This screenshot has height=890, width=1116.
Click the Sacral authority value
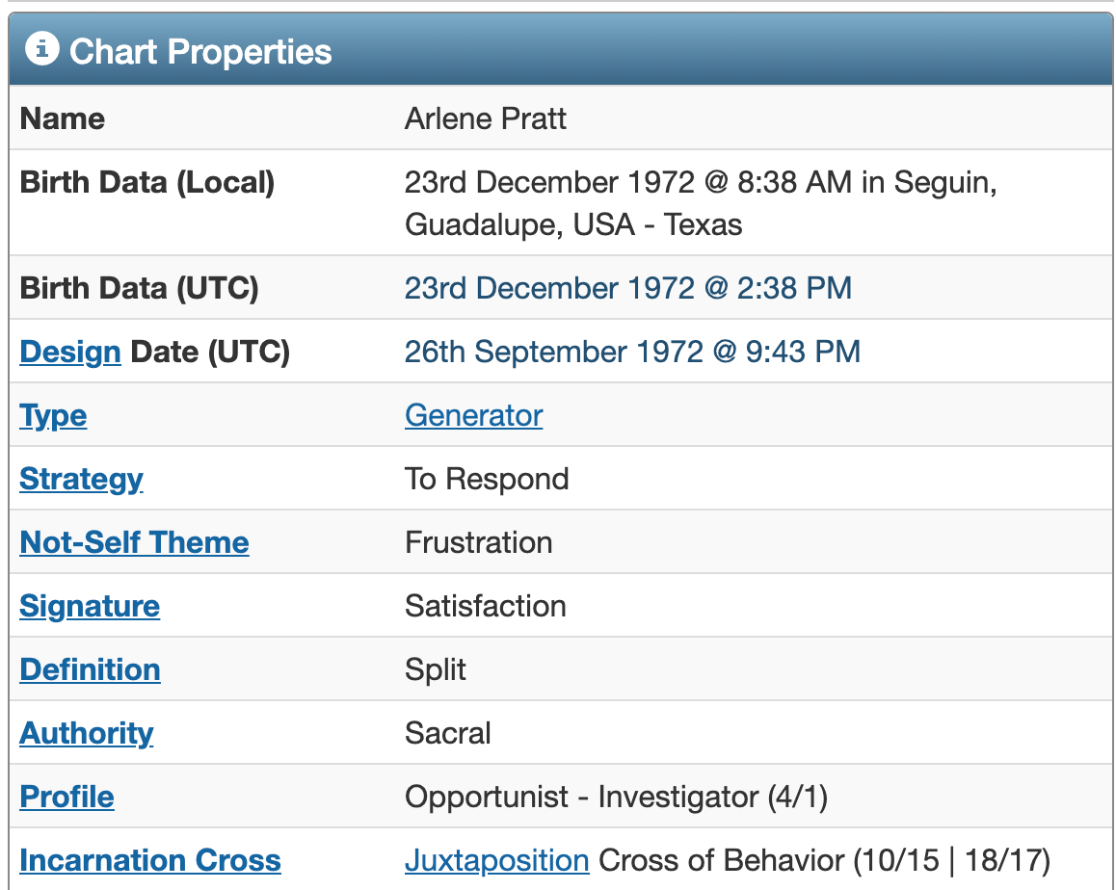tap(448, 734)
